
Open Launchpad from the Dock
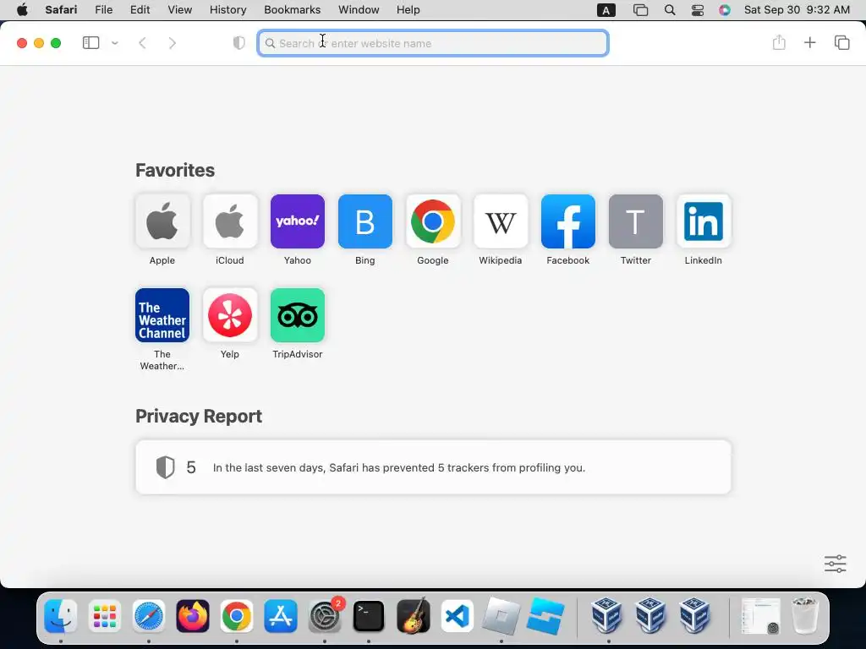[x=104, y=616]
